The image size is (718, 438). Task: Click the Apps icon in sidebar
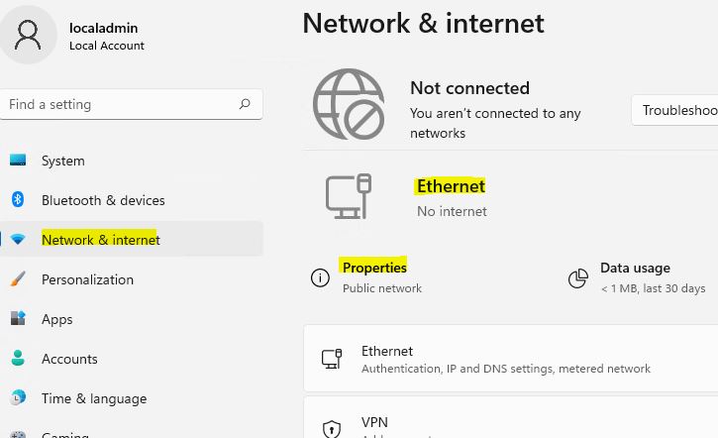18,318
